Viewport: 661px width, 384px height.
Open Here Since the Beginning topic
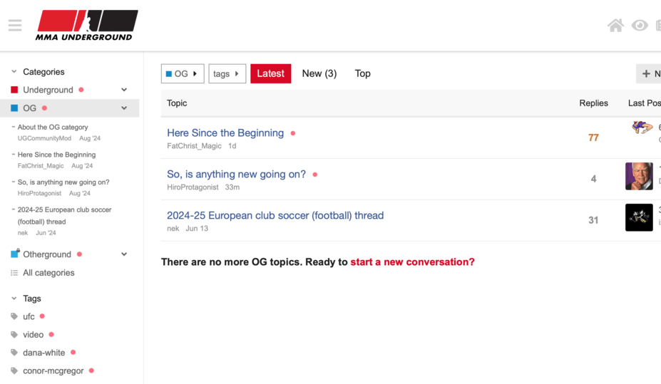pos(225,133)
